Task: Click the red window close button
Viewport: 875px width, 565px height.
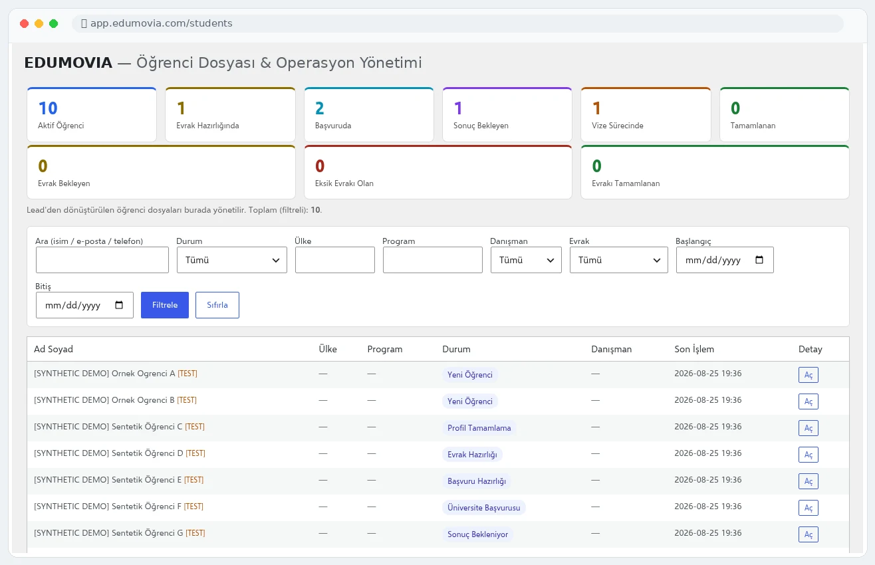Action: click(25, 24)
